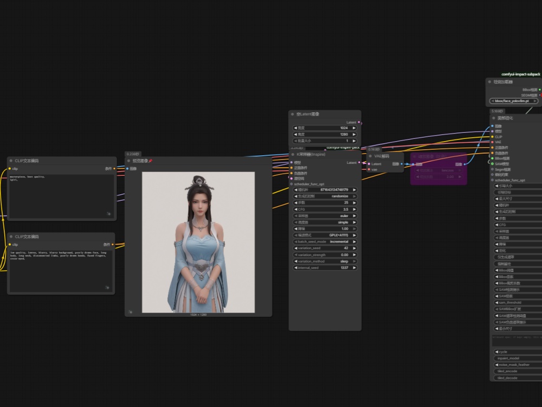Click the icon at bottom-left of the preview image node
The height and width of the screenshot is (407, 542).
click(x=130, y=312)
